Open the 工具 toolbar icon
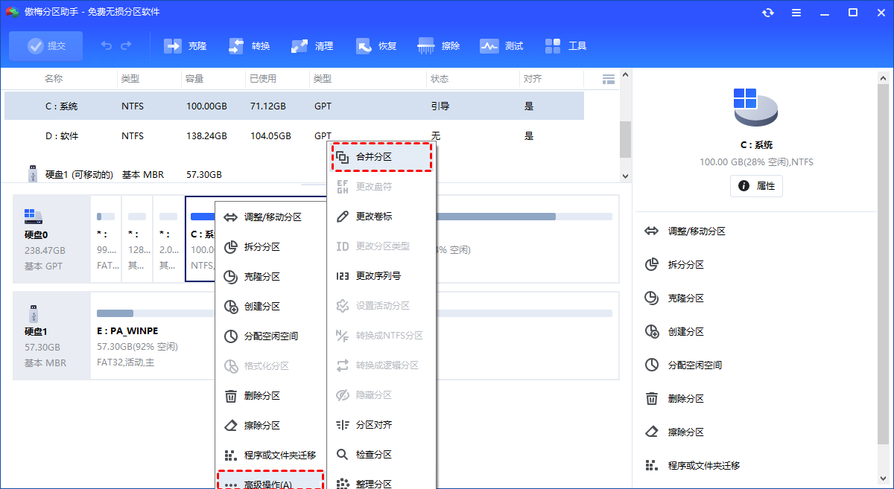 click(x=565, y=45)
